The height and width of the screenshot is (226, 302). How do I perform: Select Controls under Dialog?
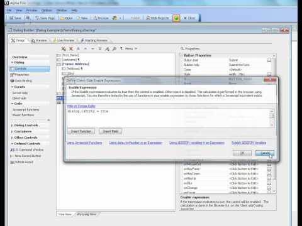click(x=30, y=68)
